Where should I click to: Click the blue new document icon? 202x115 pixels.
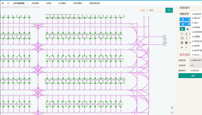(183, 19)
